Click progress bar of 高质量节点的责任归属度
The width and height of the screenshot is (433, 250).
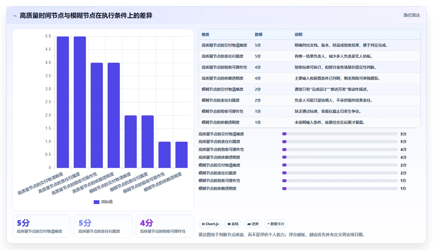tap(340, 142)
